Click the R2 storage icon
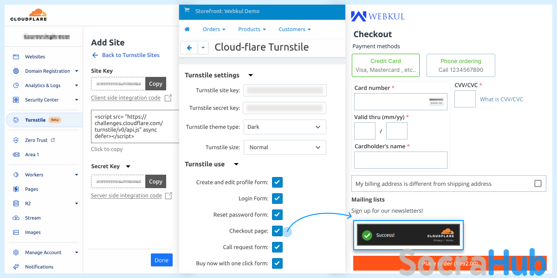 [x=16, y=203]
